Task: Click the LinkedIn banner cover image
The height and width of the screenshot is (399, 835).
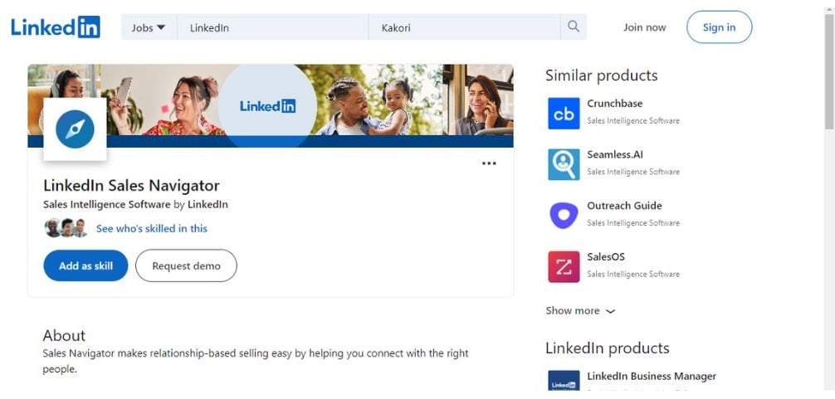Action: (x=271, y=105)
